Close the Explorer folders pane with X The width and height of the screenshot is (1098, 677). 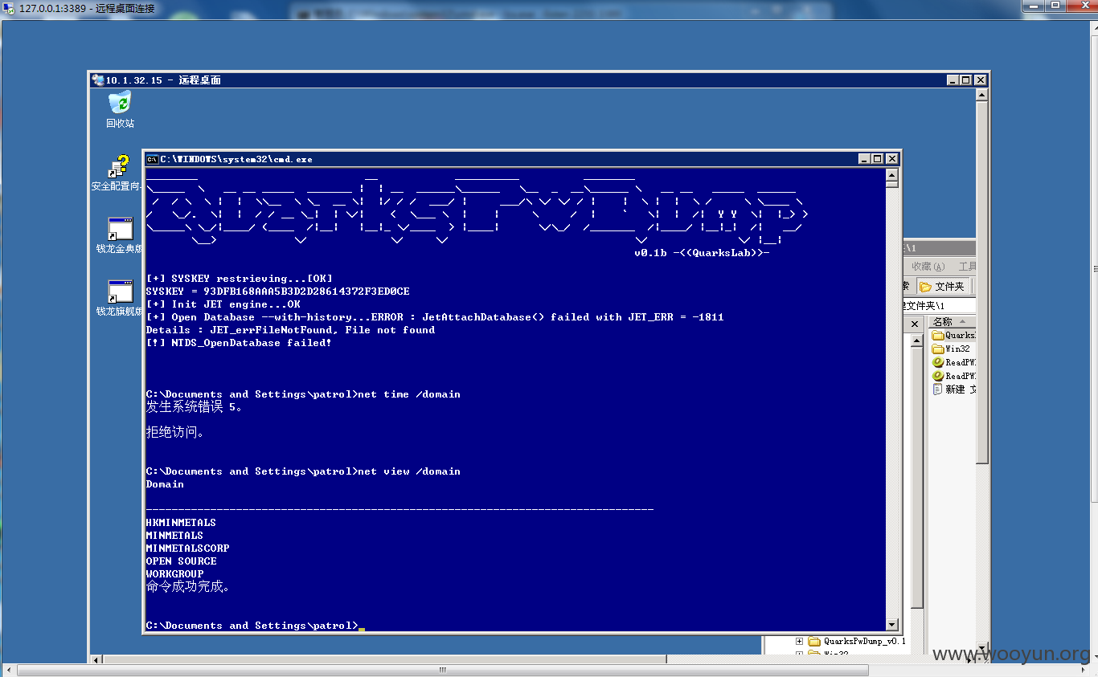point(915,324)
